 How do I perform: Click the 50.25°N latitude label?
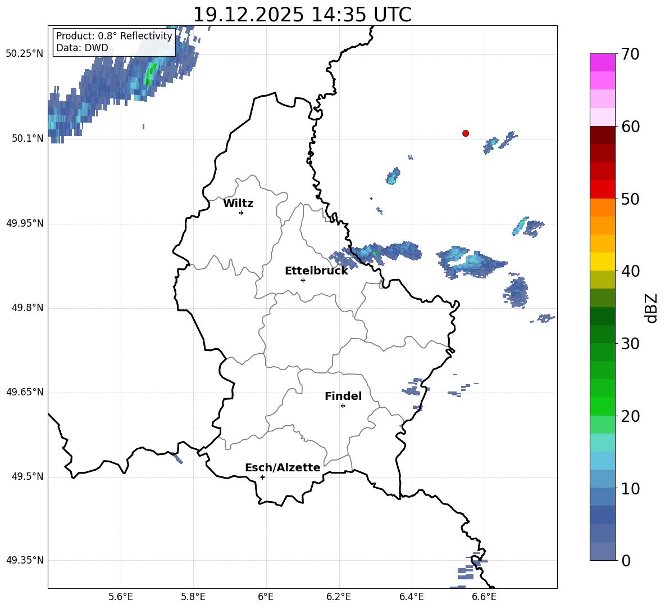pos(25,54)
